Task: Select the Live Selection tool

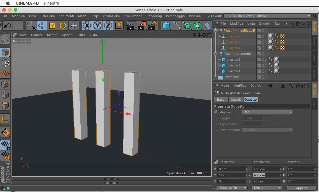Action: tap(31, 26)
